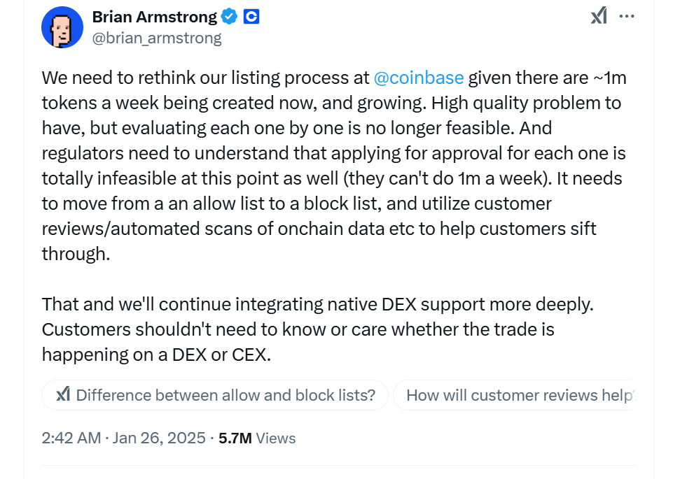This screenshot has width=673, height=479.
Task: Select the "How will customer reviews help" suggestion
Action: click(520, 395)
